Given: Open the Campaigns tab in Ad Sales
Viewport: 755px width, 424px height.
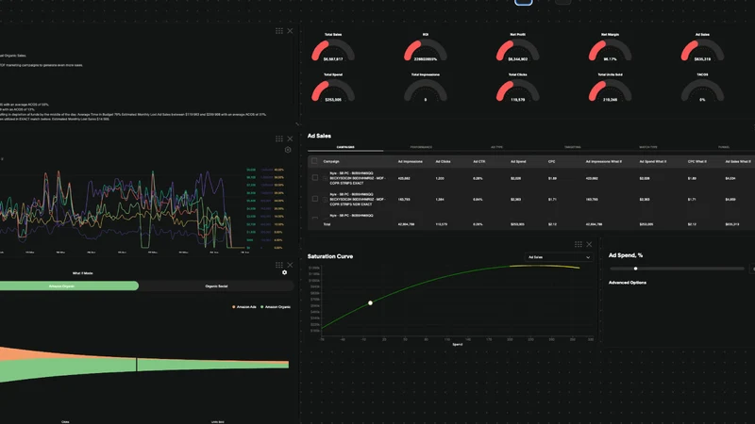Looking at the screenshot, I should tap(345, 147).
